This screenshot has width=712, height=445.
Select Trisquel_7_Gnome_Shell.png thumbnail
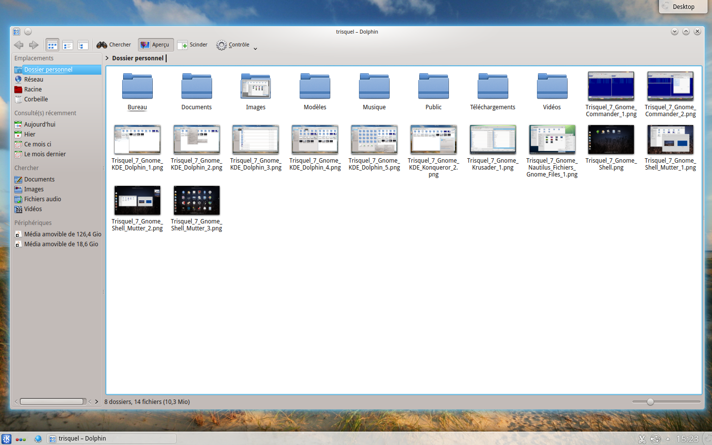[611, 139]
